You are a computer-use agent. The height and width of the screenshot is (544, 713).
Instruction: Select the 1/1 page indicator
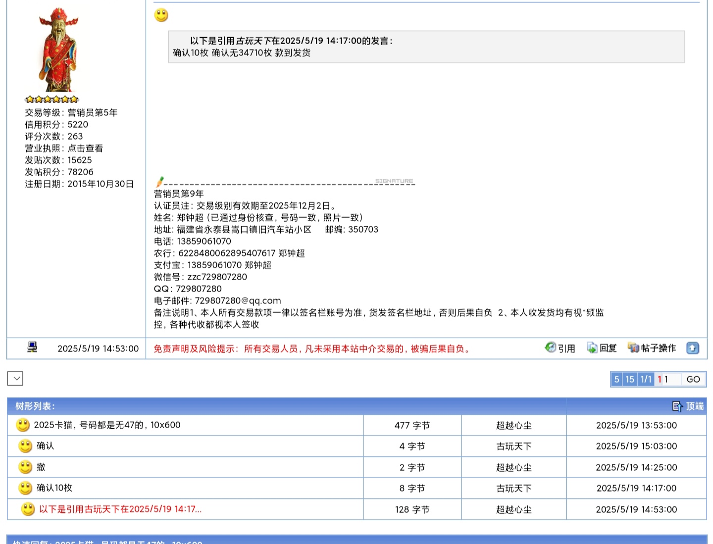tap(646, 379)
